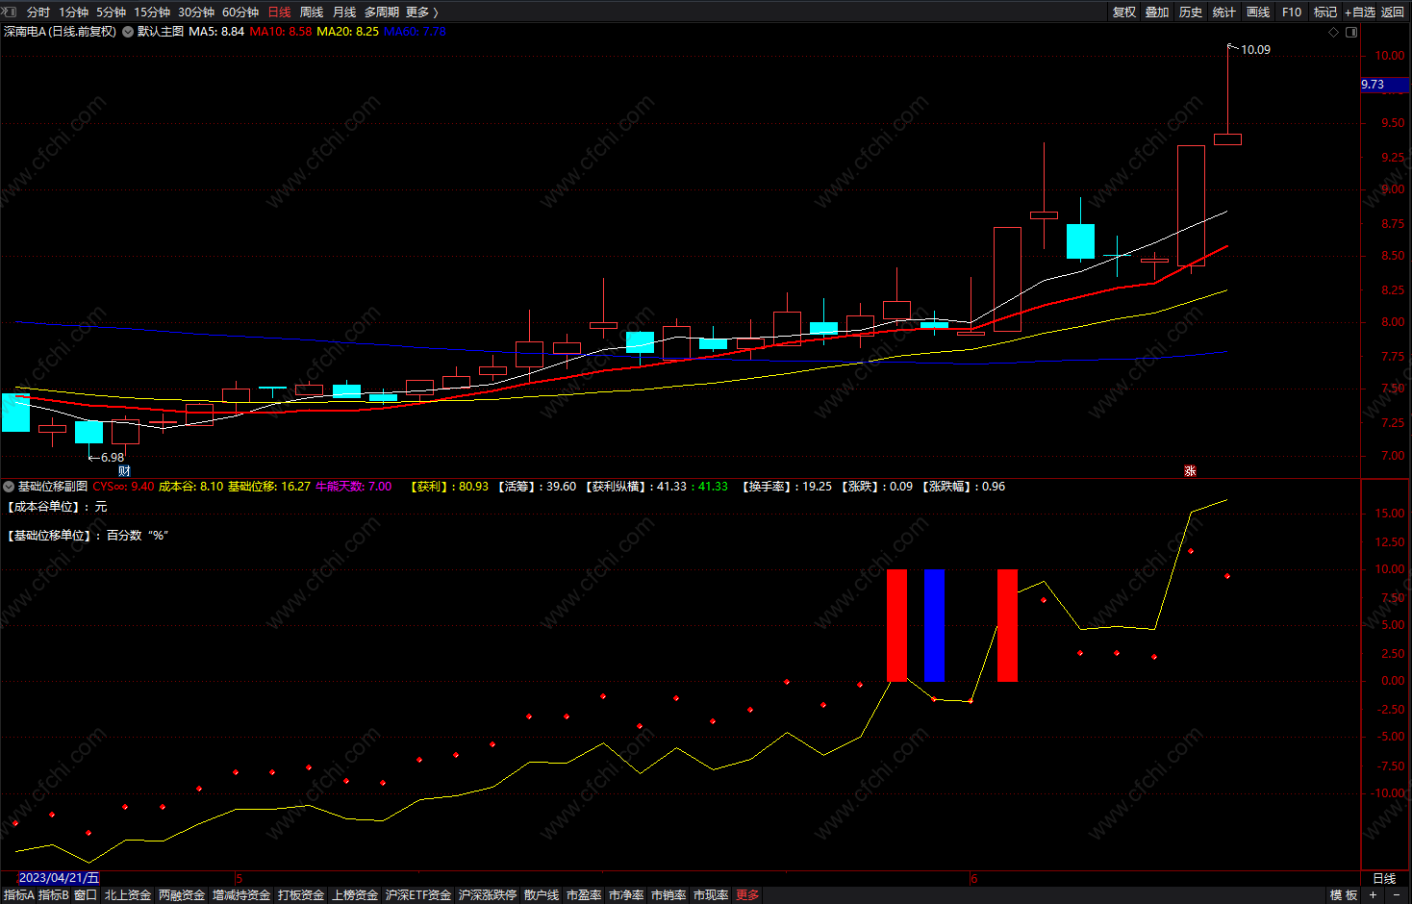Select the 散户线 indicator tab

[542, 895]
